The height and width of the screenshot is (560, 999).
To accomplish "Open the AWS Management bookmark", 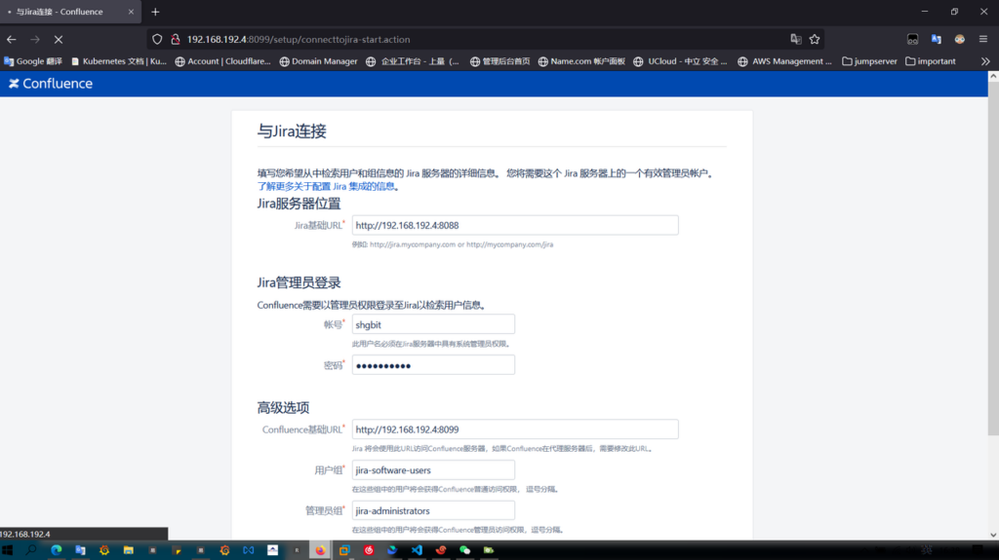I will click(x=785, y=61).
